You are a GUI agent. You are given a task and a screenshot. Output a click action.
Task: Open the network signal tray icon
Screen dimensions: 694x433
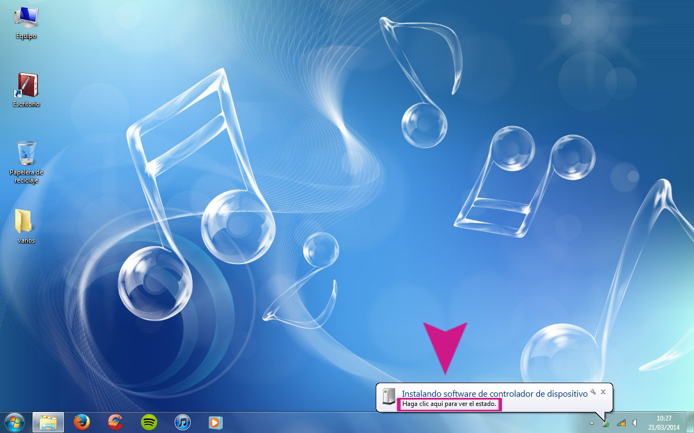pos(621,423)
